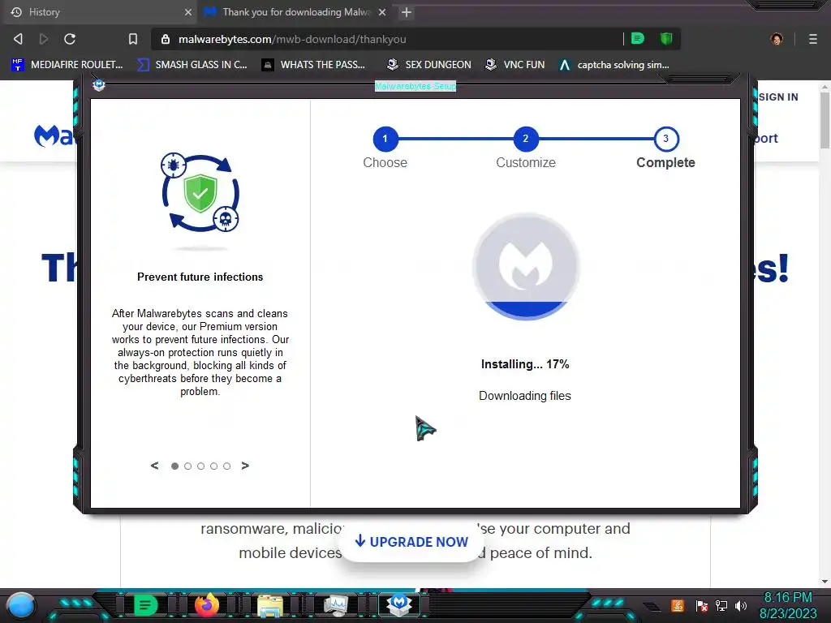Open Firefox from the taskbar

point(207,605)
